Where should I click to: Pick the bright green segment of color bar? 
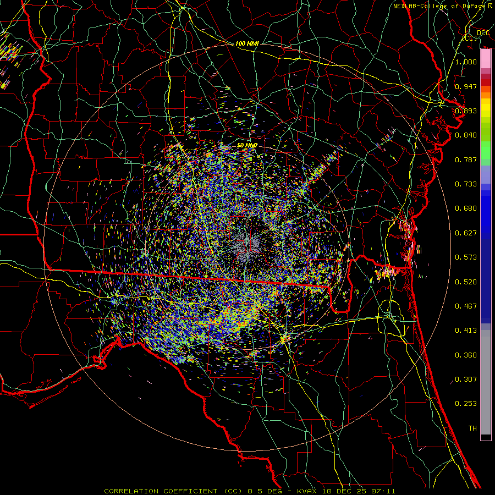[486, 150]
